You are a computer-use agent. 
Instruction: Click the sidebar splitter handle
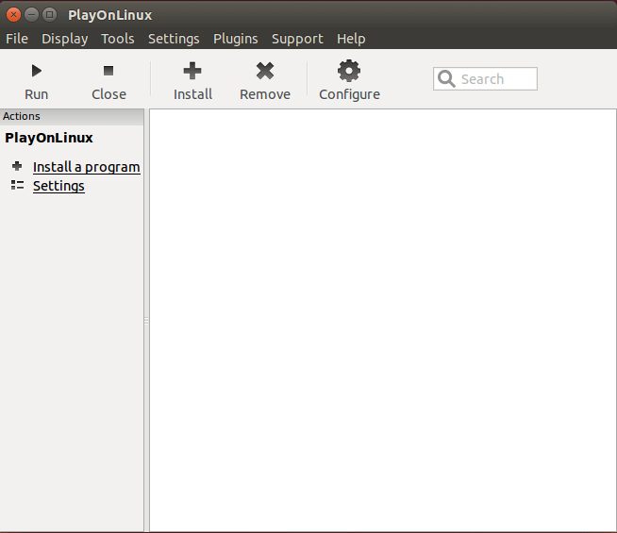point(146,321)
